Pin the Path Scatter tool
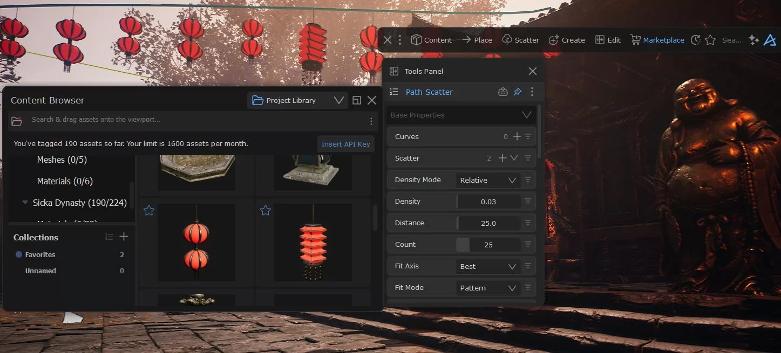781x353 pixels. pos(517,92)
